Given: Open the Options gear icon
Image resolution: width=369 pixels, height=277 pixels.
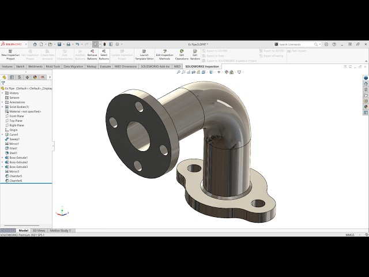Looking at the screenshot, I should [x=117, y=44].
